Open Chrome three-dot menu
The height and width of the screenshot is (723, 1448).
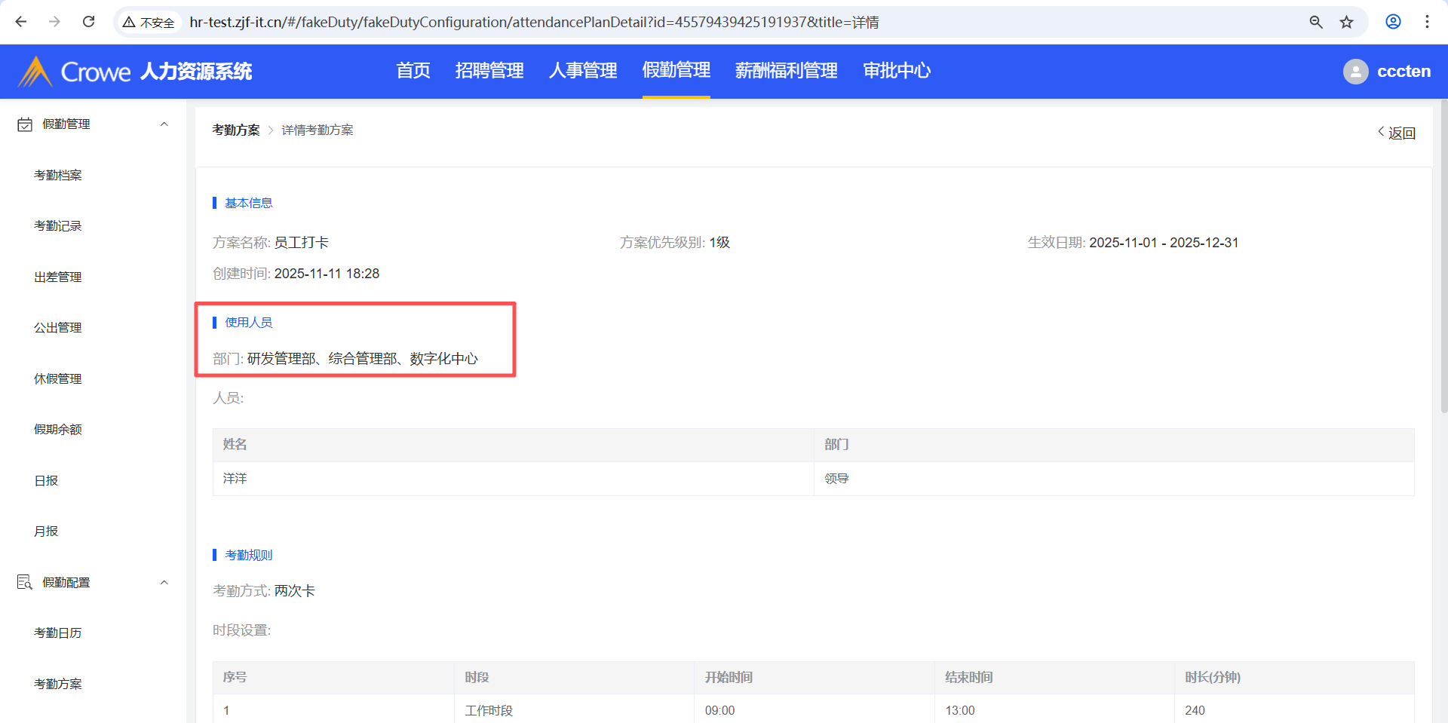point(1427,22)
